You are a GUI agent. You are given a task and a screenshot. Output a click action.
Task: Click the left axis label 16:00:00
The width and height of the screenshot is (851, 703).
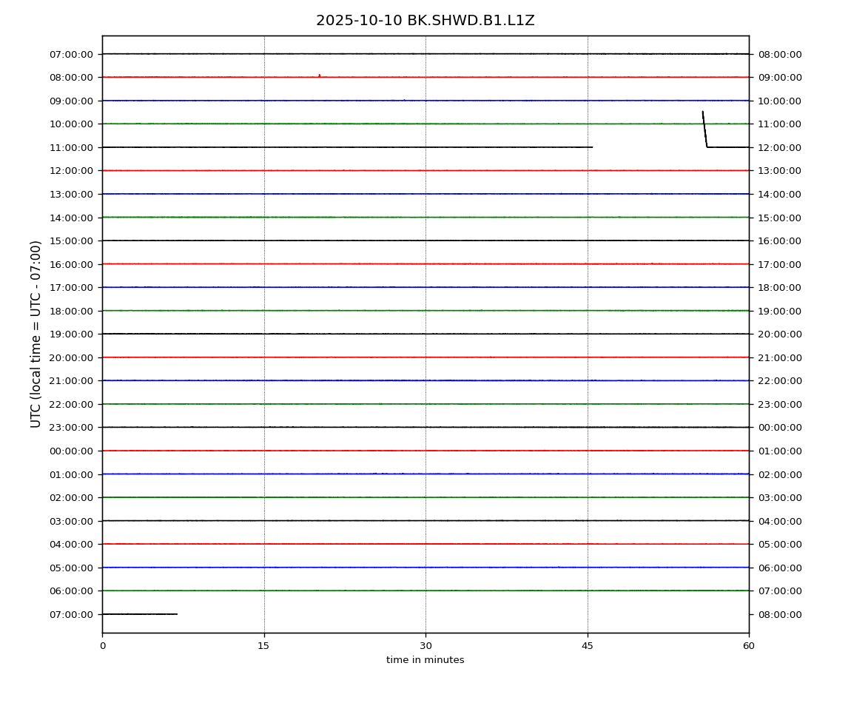click(71, 264)
